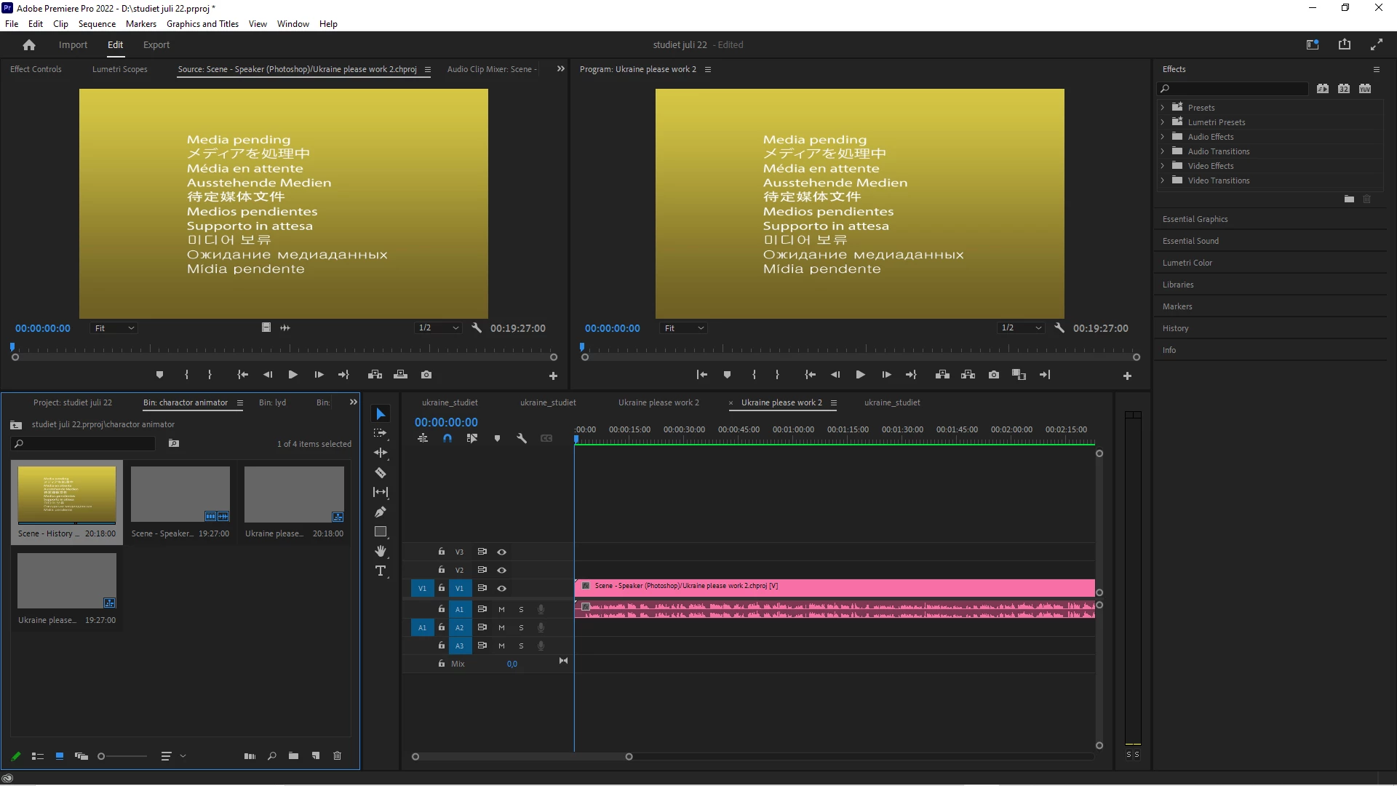Mute audio track A1
Viewport: 1397px width, 786px height.
pyautogui.click(x=501, y=609)
